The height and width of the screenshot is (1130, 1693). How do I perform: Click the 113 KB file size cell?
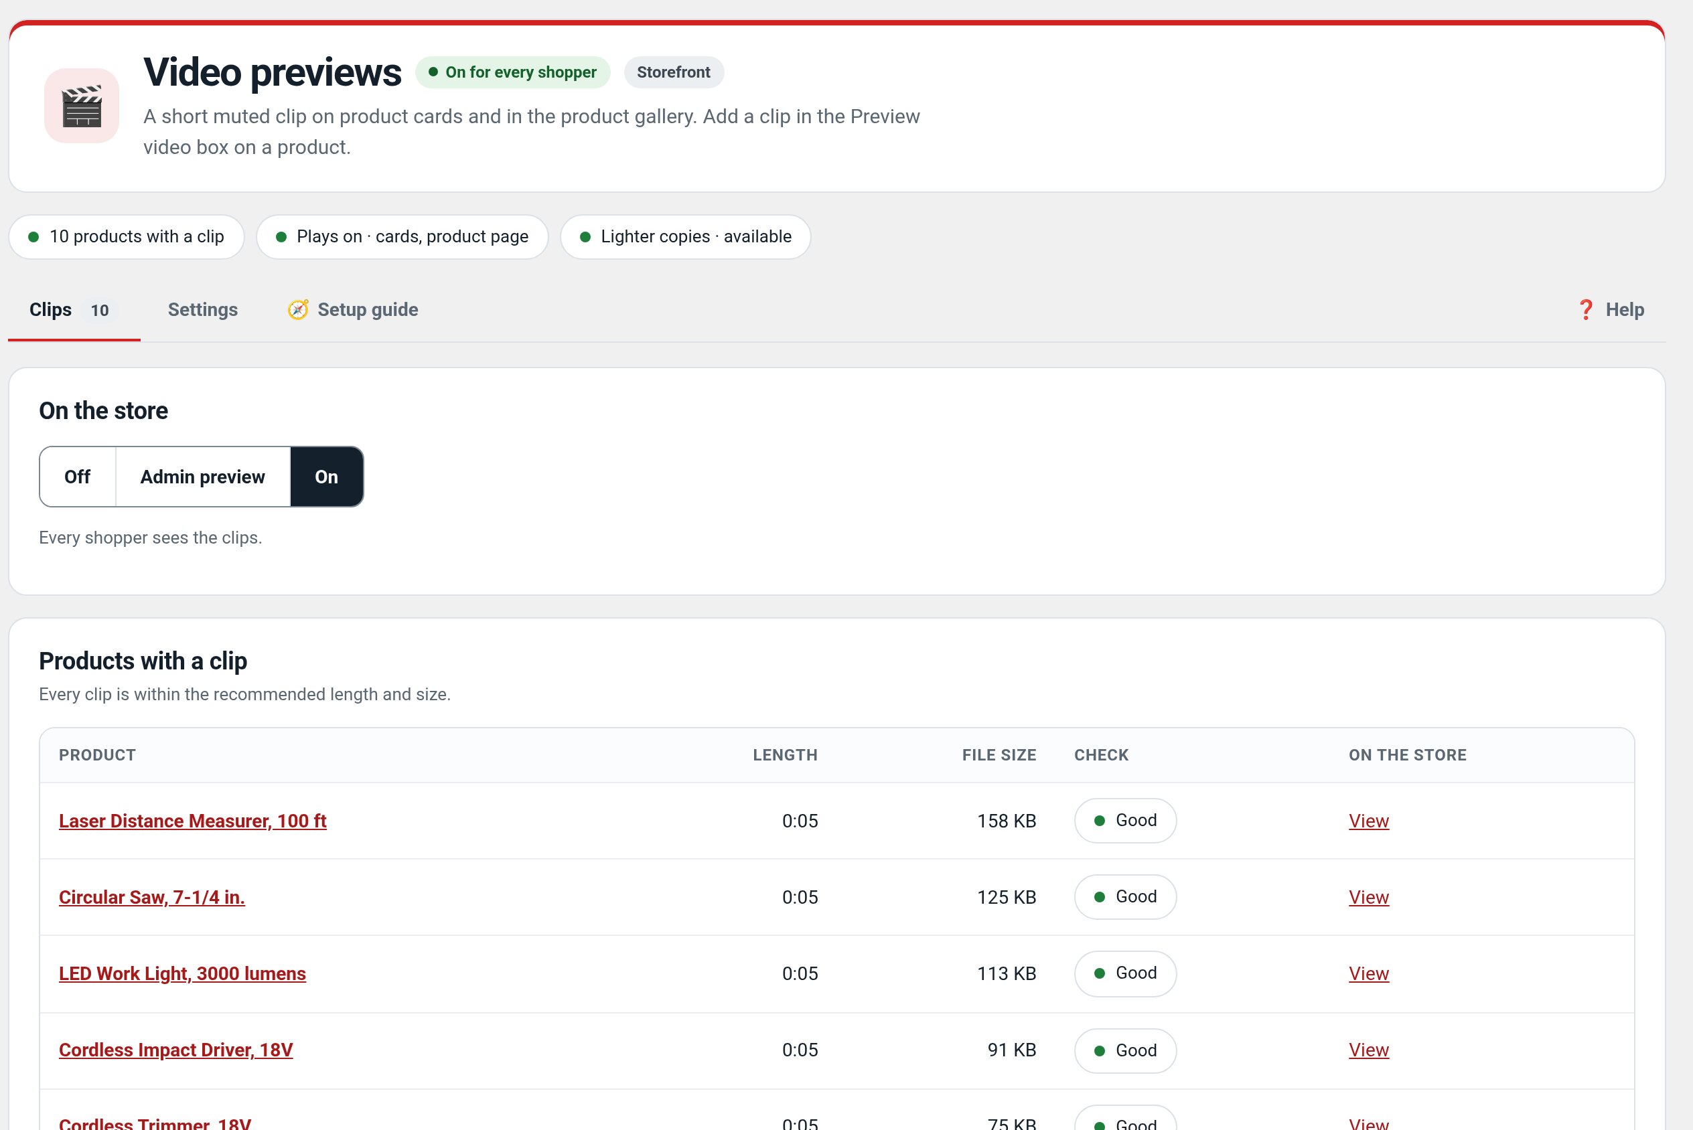(x=1006, y=973)
